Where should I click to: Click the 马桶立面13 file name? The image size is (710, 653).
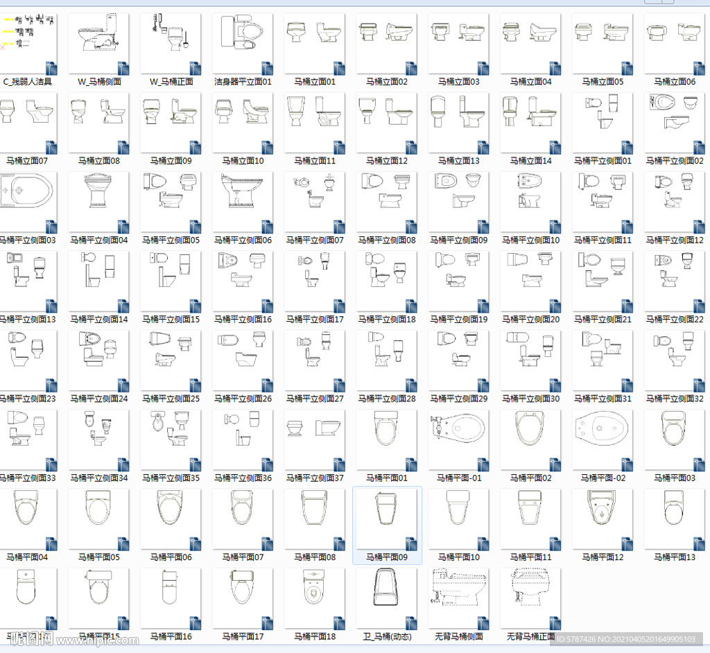coord(459,161)
